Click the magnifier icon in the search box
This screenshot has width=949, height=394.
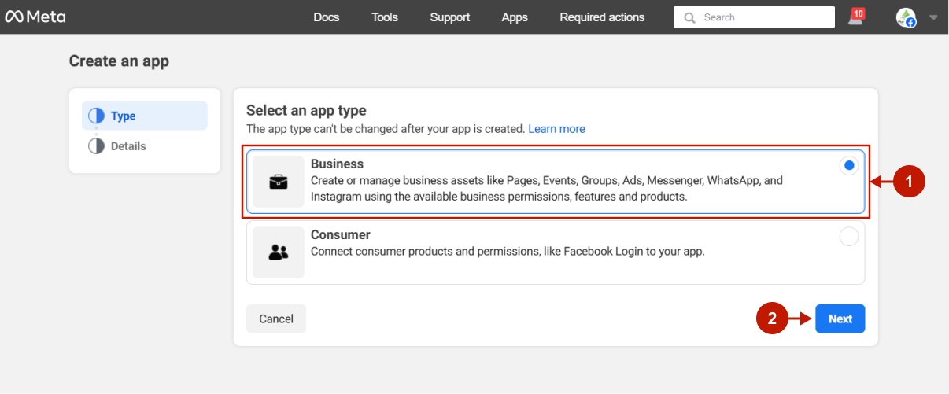pyautogui.click(x=689, y=17)
